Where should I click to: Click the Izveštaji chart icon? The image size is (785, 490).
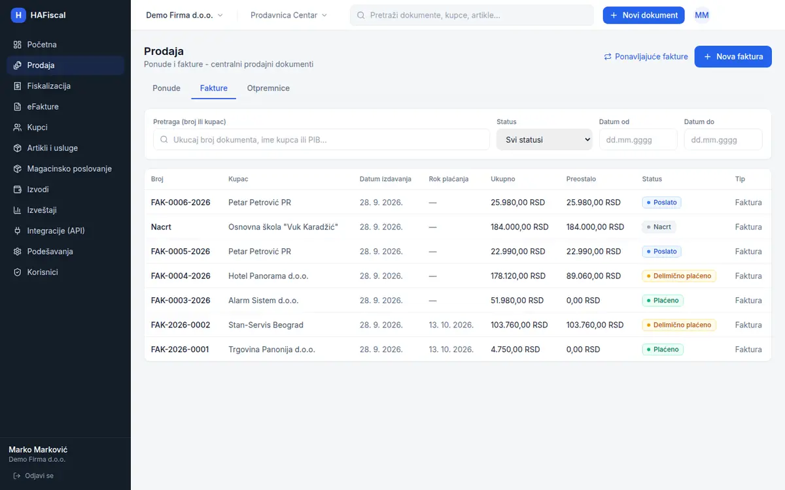[18, 210]
